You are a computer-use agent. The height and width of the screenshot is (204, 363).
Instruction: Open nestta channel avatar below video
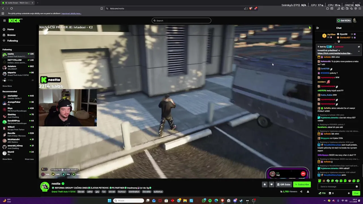(45, 187)
